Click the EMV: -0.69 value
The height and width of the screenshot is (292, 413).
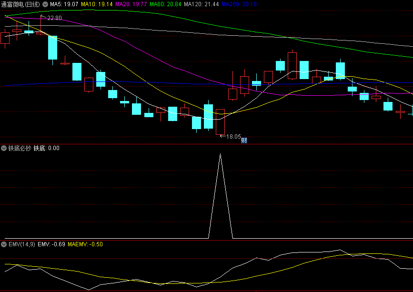(x=51, y=244)
